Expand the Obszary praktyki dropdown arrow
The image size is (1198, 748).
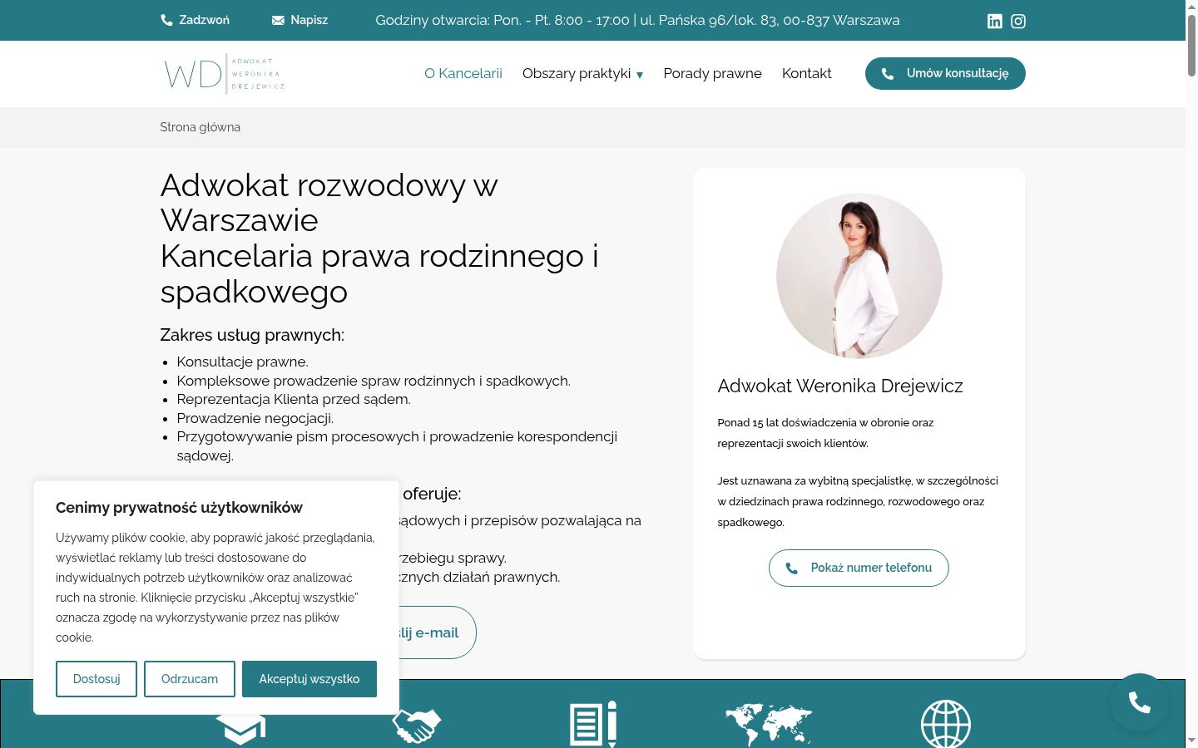[640, 75]
